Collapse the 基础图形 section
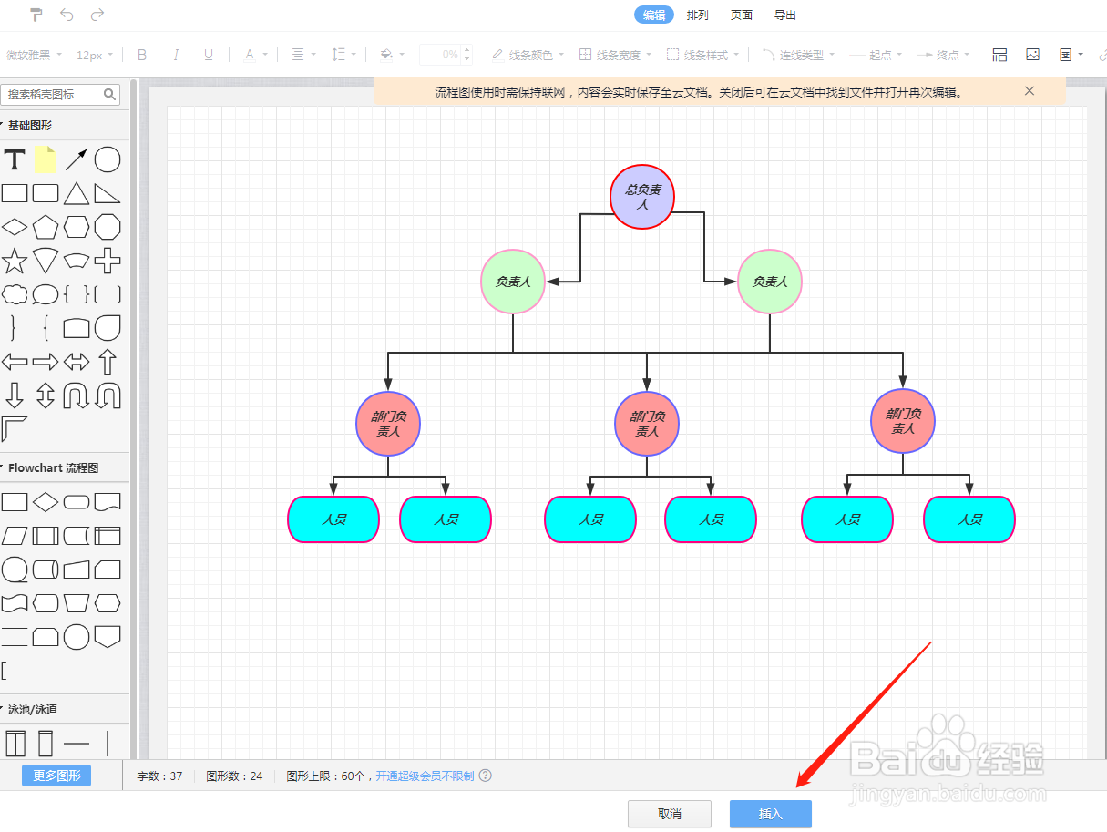 tap(29, 125)
